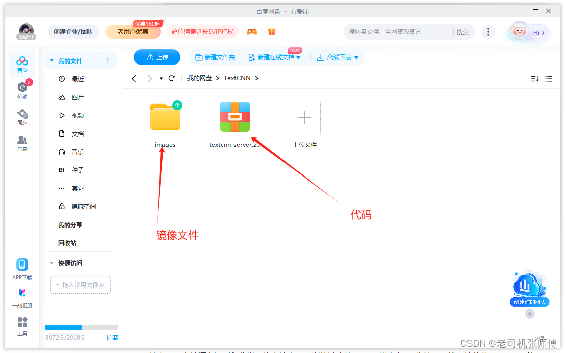Open the game controller icon in the top bar
The height and width of the screenshot is (353, 565).
coord(252,31)
